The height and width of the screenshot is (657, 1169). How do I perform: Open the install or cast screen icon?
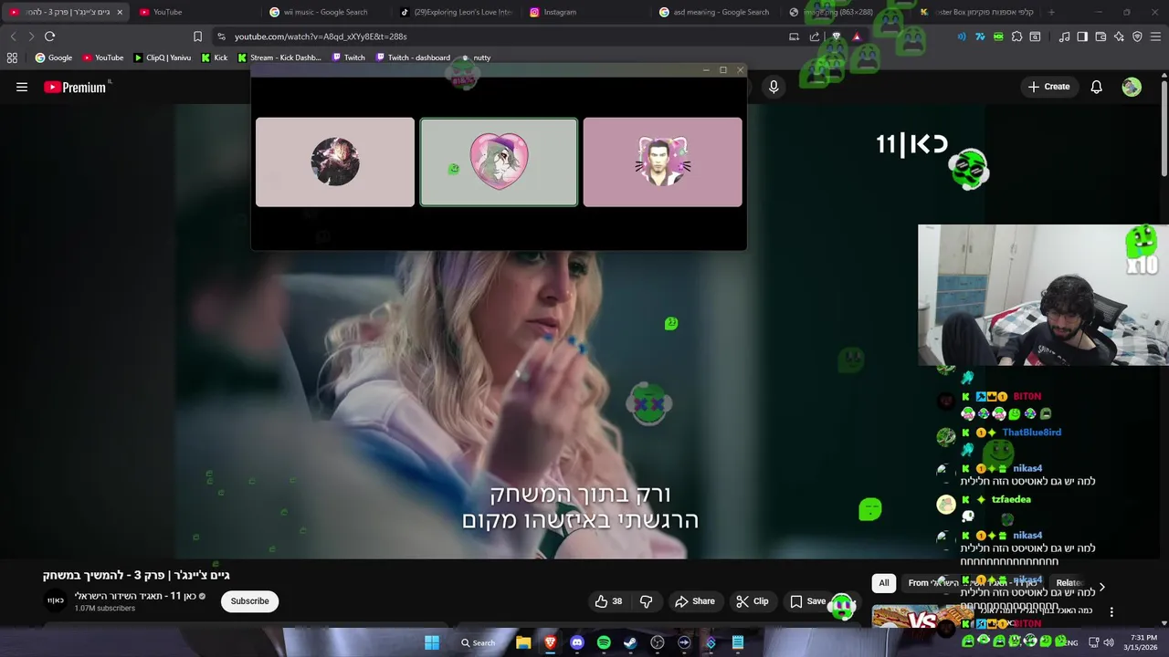tap(794, 36)
